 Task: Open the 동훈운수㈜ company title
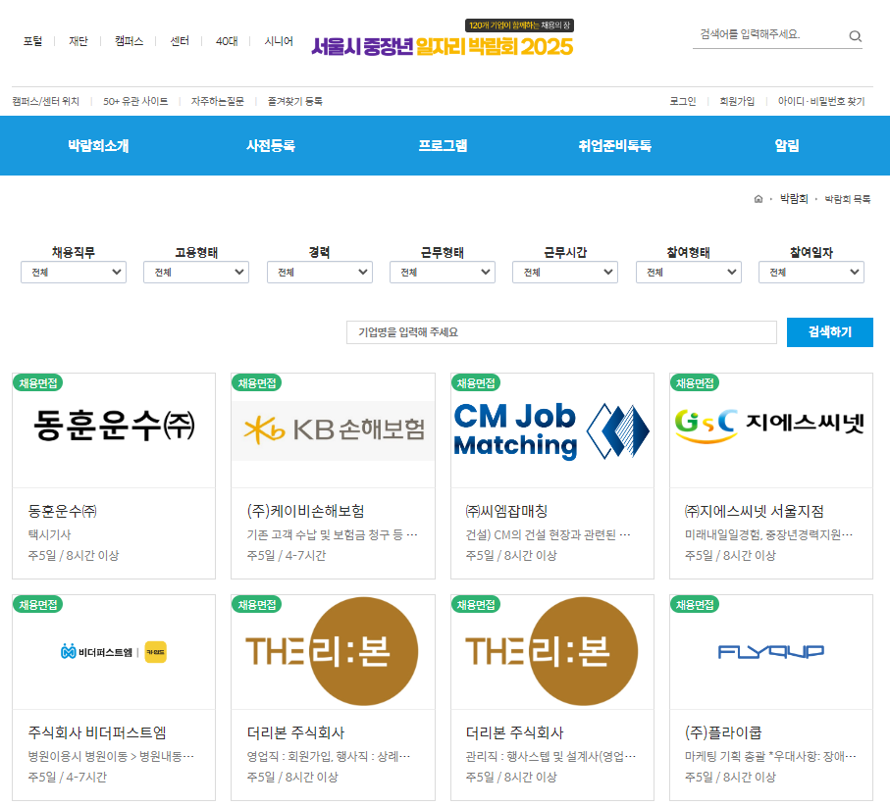coord(63,511)
